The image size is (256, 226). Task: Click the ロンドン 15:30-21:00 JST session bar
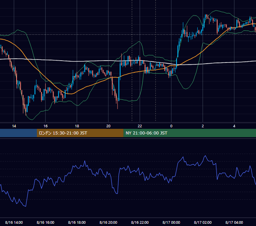click(x=80, y=133)
